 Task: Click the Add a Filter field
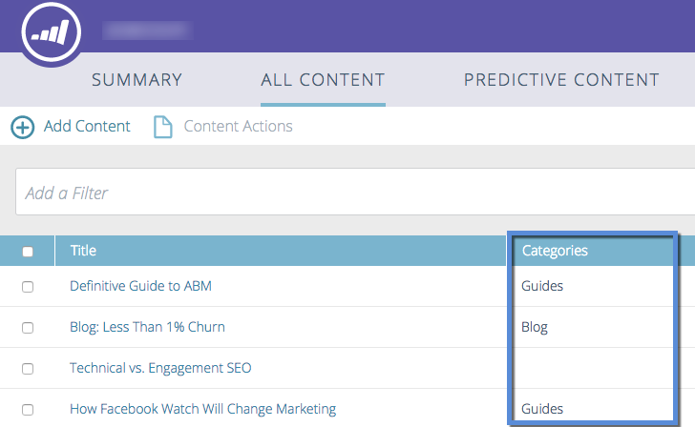[x=355, y=192]
